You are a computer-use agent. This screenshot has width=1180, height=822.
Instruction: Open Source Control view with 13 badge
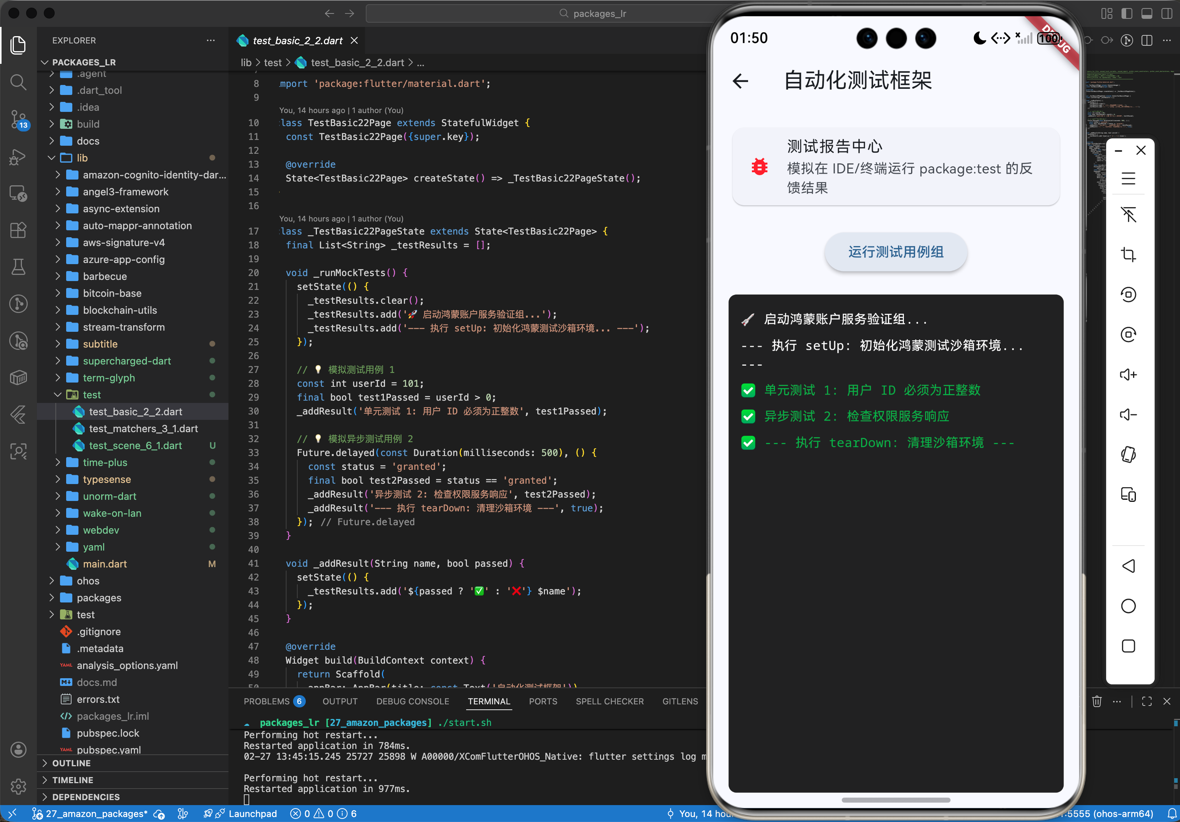tap(18, 119)
